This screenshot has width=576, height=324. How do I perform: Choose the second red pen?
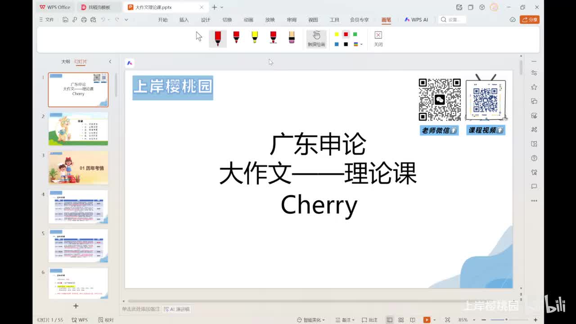click(x=236, y=37)
